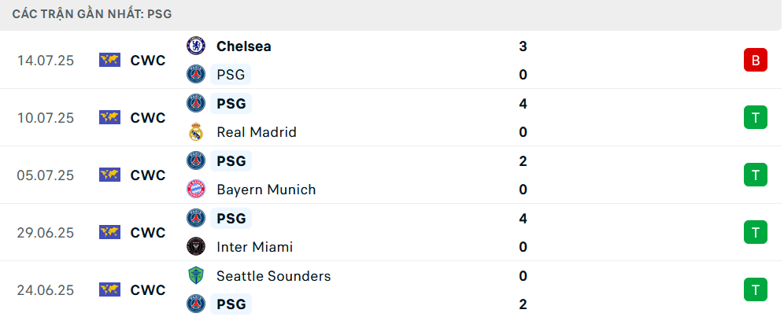Open the Inter Miami team name link
Screen dimensions: 784x317
coord(254,247)
